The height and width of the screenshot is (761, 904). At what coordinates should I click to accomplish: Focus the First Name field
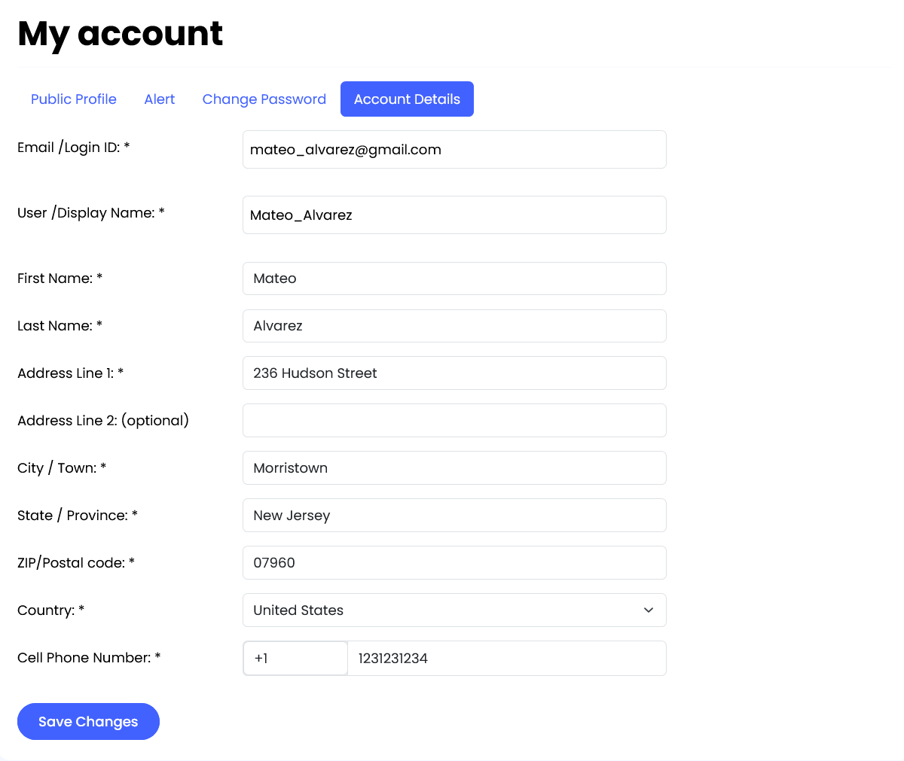tap(454, 279)
